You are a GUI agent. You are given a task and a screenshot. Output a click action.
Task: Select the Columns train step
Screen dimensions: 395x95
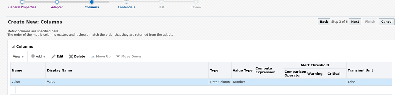pos(92,7)
